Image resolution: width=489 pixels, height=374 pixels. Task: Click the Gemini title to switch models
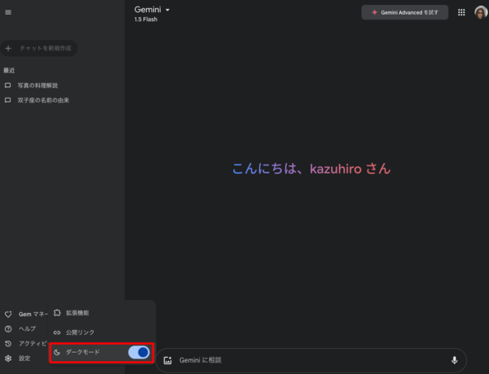[148, 10]
